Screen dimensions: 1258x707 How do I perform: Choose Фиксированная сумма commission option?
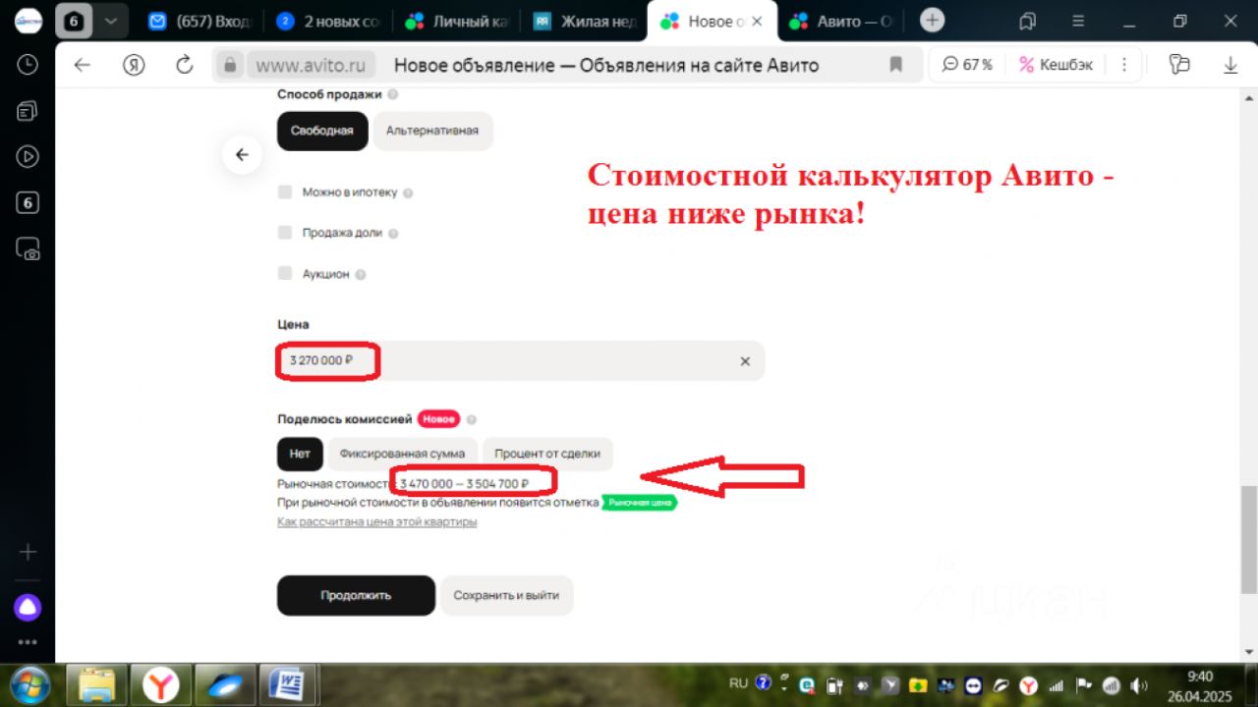tap(403, 454)
